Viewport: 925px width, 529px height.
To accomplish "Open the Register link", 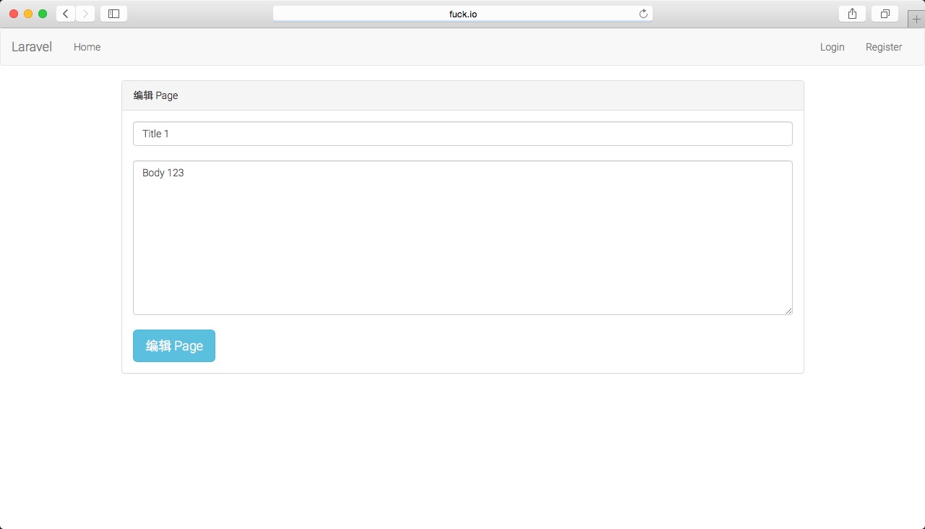I will pos(884,47).
